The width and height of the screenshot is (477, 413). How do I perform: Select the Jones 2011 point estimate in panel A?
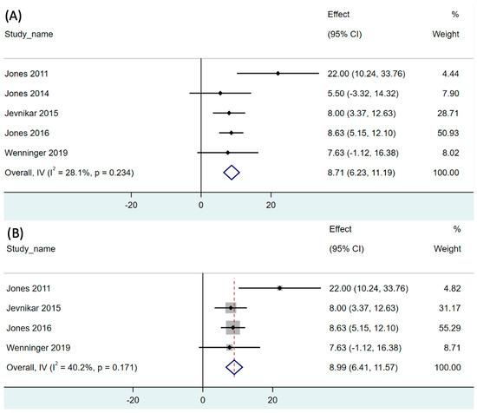point(278,74)
